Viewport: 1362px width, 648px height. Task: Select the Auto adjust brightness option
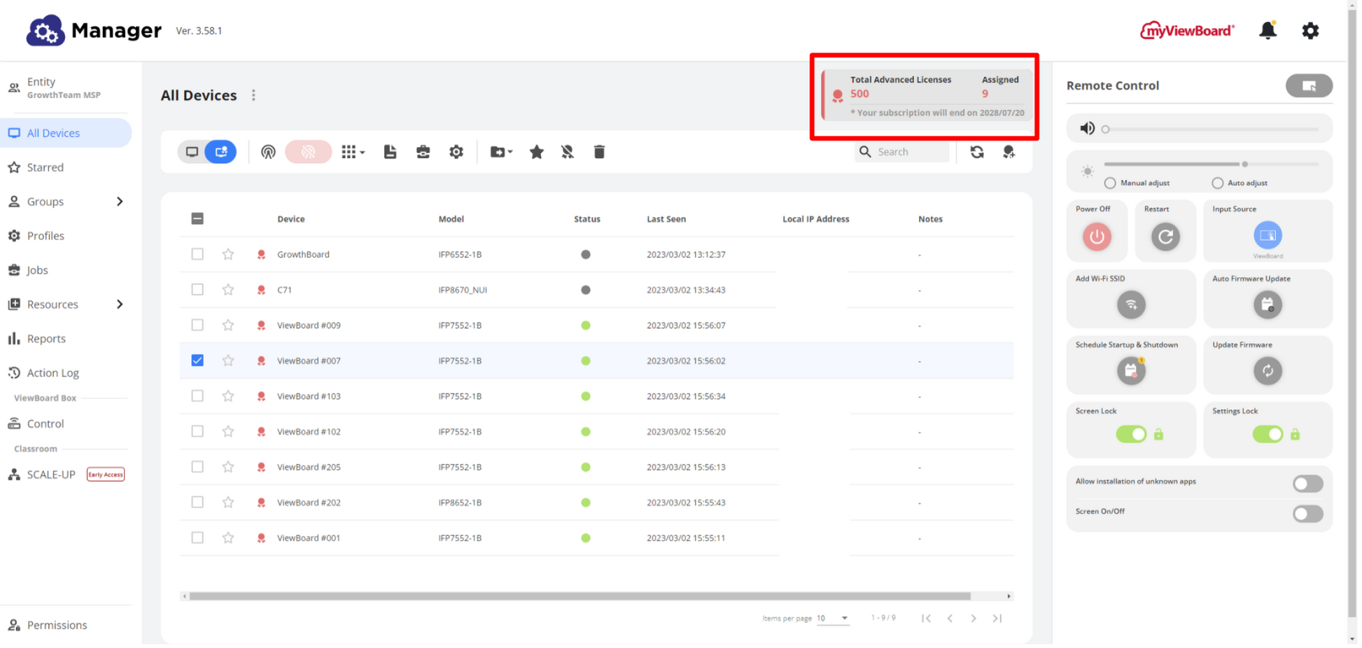pos(1218,183)
